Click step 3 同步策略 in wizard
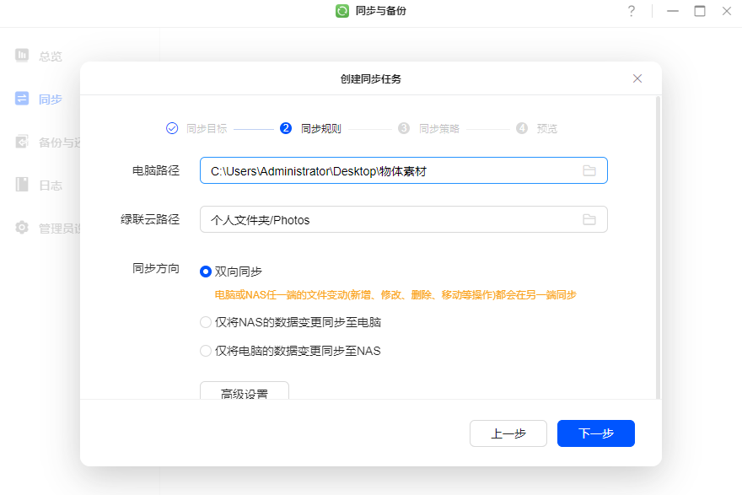Screen dimensions: 742x495 pyautogui.click(x=430, y=129)
